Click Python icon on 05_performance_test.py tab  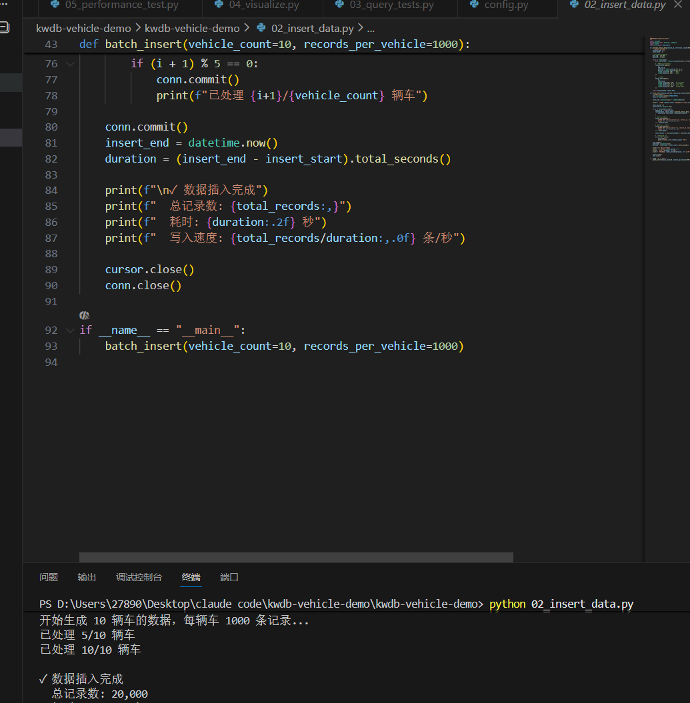coord(55,5)
